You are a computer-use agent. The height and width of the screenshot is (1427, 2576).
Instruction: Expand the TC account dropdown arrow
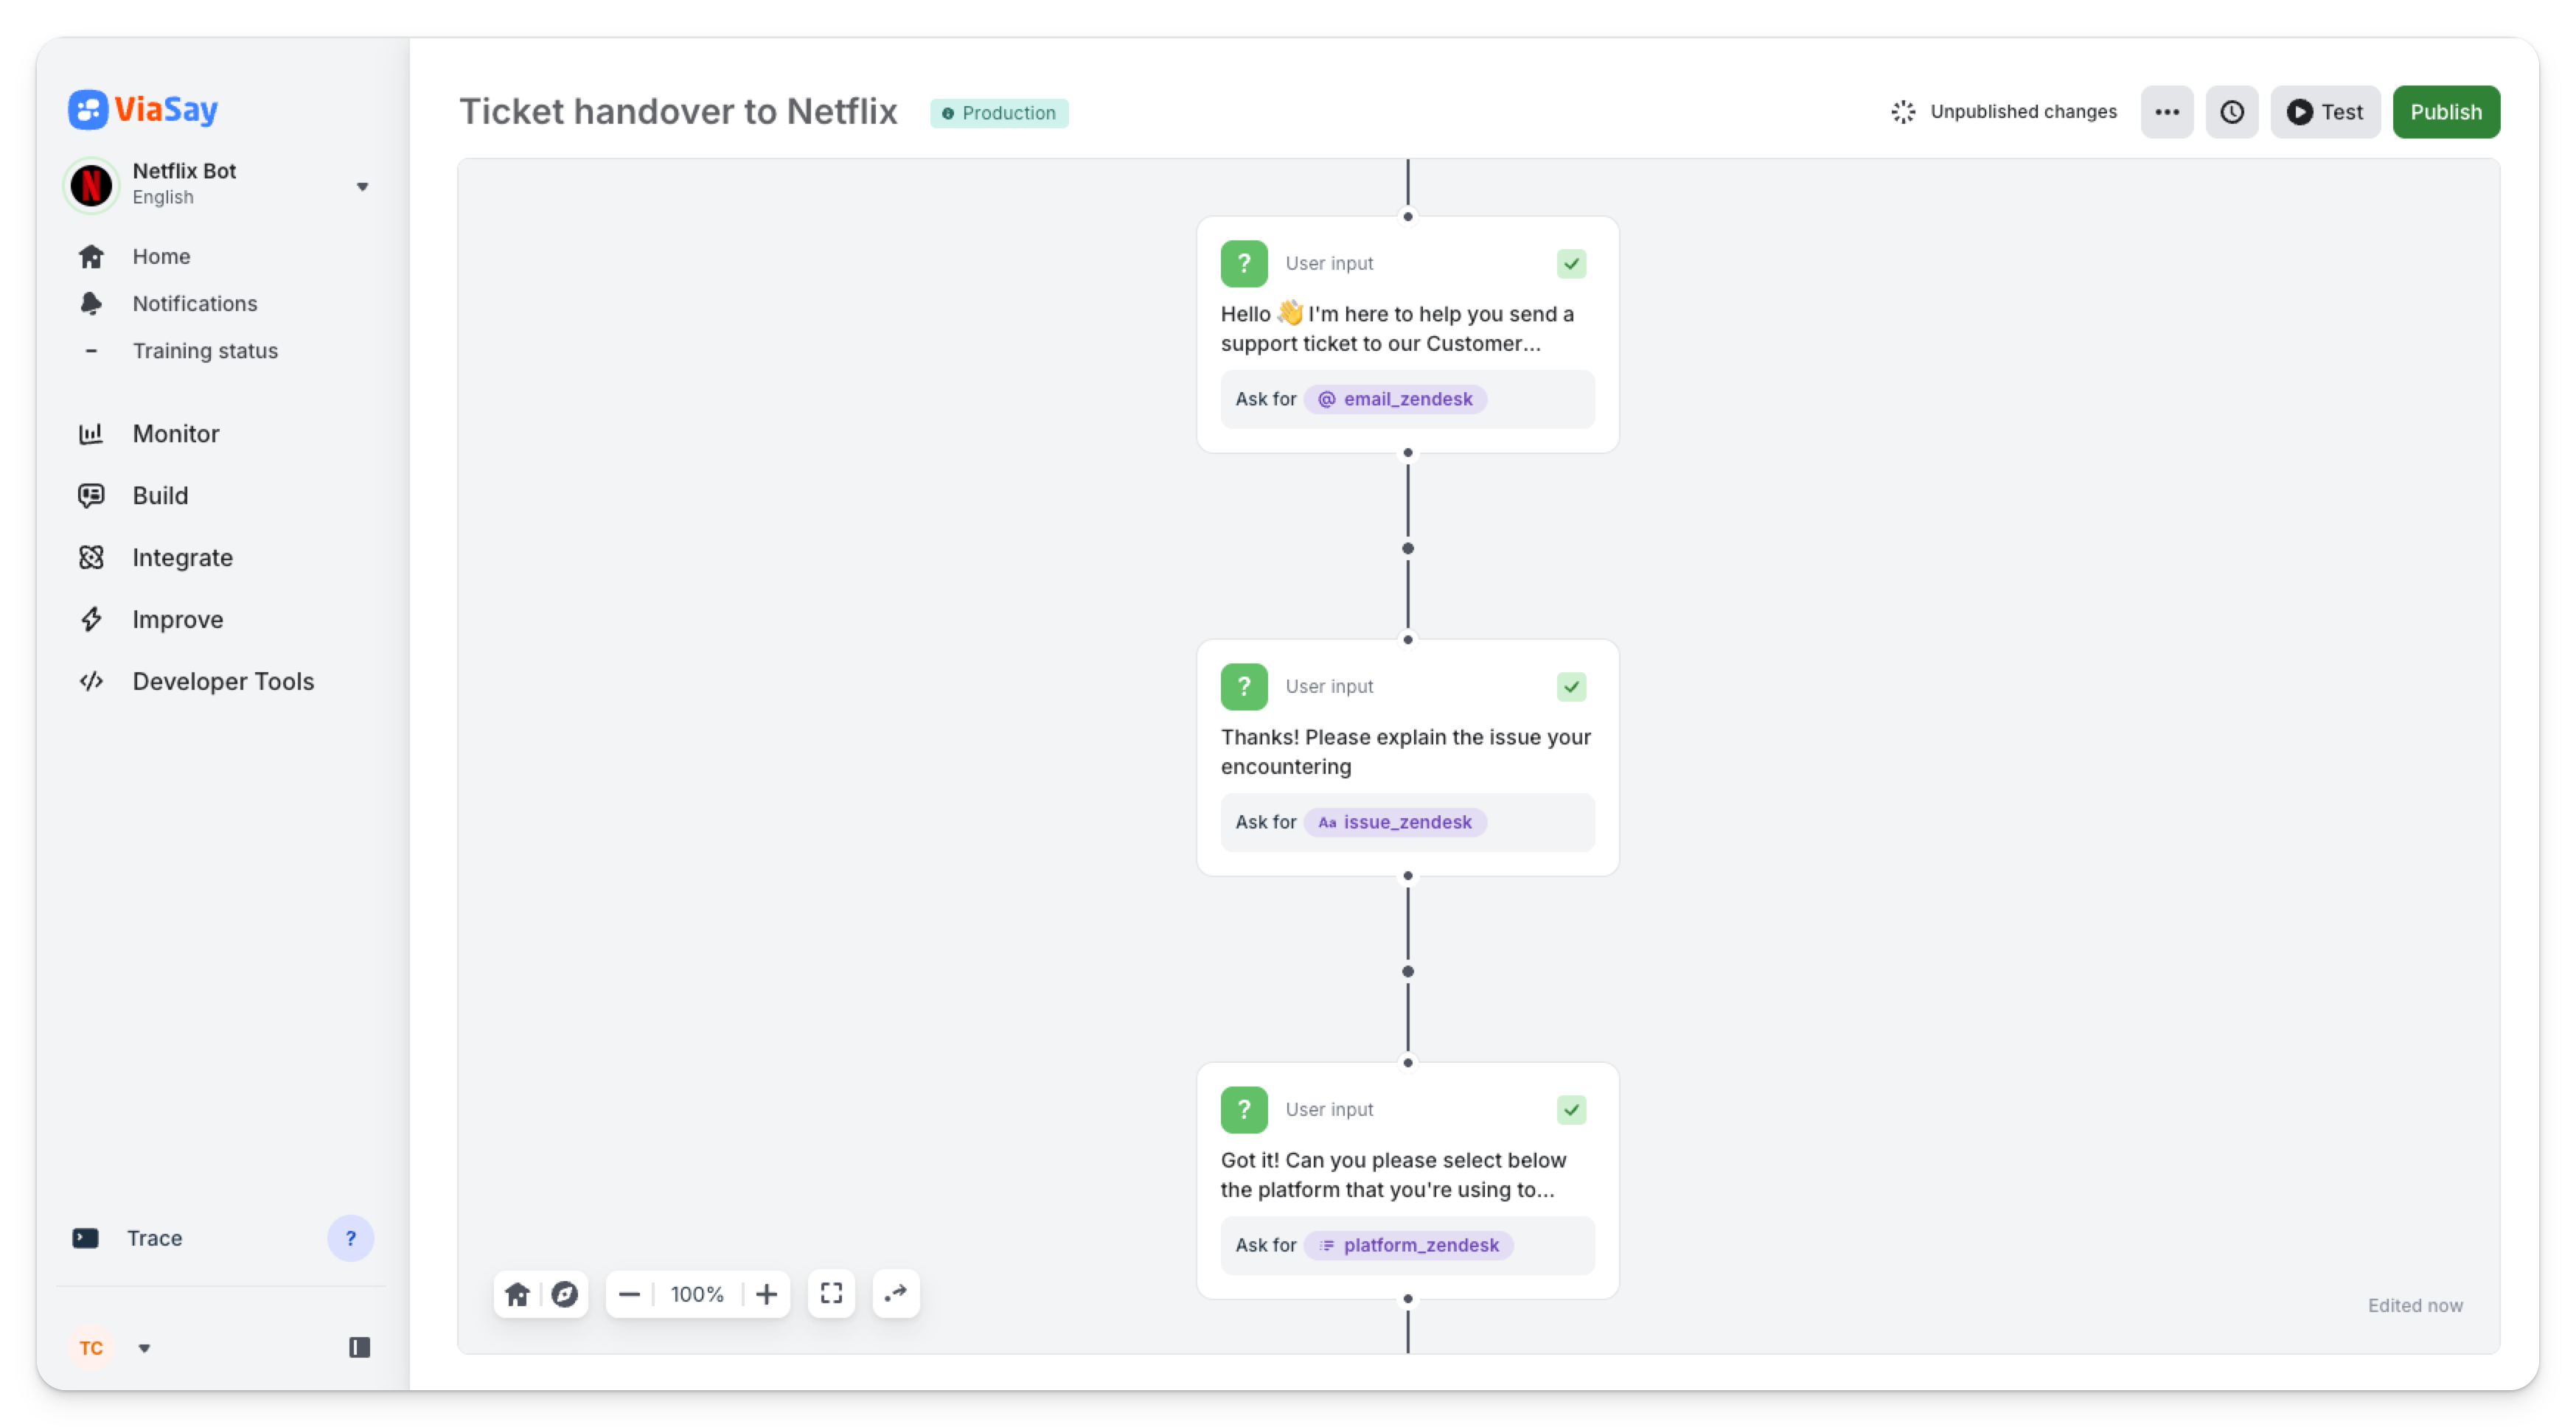144,1348
